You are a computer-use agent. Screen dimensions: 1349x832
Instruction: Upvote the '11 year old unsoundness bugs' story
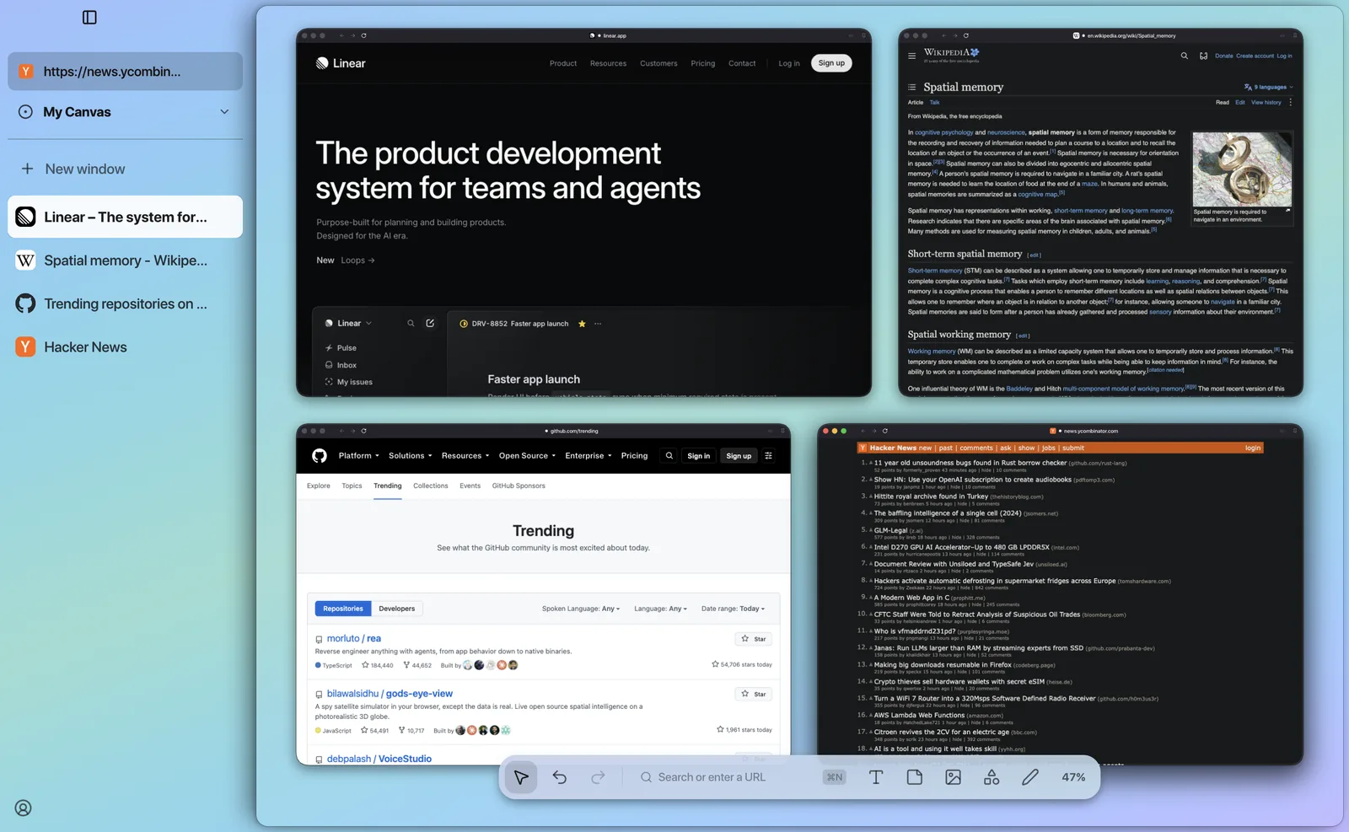coord(870,463)
